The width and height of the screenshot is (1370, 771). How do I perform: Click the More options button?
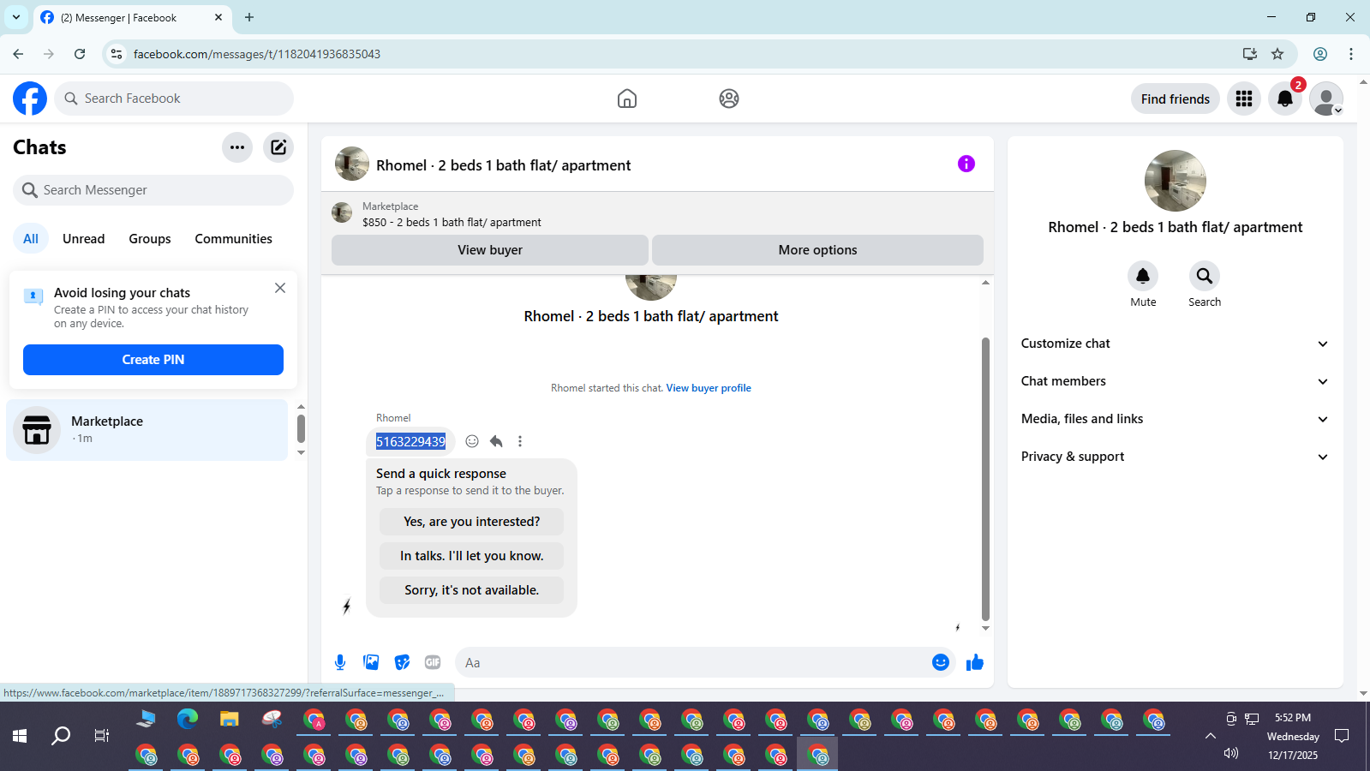[x=817, y=250]
